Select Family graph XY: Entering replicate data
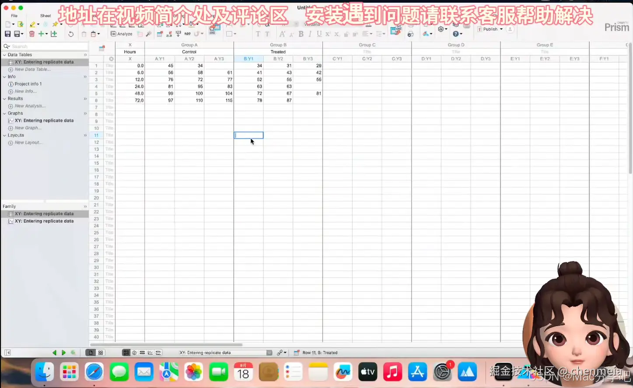633x388 pixels. (x=44, y=221)
